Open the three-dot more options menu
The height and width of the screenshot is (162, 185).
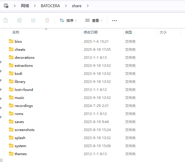[x=115, y=21]
